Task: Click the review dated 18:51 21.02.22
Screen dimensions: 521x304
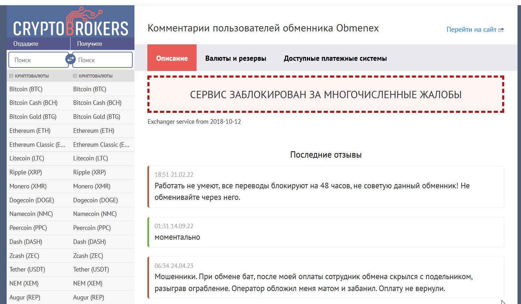Action: point(326,187)
